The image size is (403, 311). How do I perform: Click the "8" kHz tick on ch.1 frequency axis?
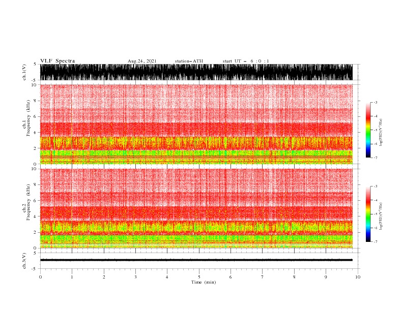[35, 101]
